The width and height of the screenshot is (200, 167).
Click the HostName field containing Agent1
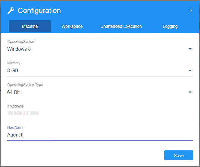[x=99, y=135]
